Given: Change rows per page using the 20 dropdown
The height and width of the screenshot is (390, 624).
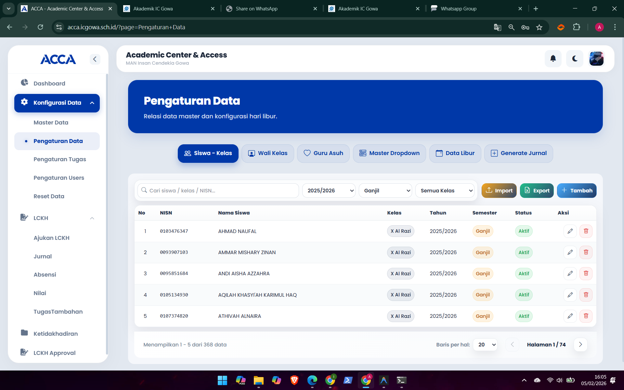Looking at the screenshot, I should click(485, 344).
